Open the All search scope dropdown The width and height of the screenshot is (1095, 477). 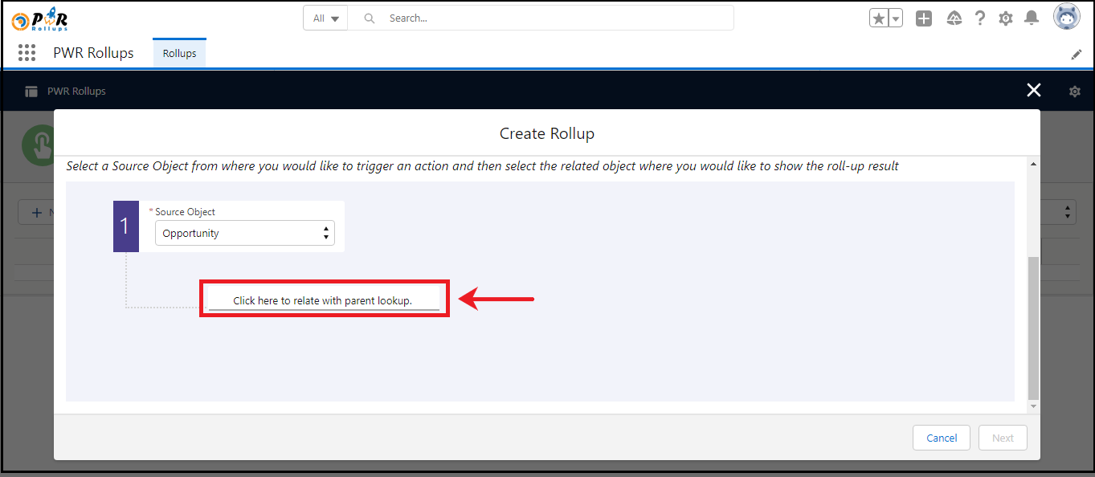(x=325, y=17)
